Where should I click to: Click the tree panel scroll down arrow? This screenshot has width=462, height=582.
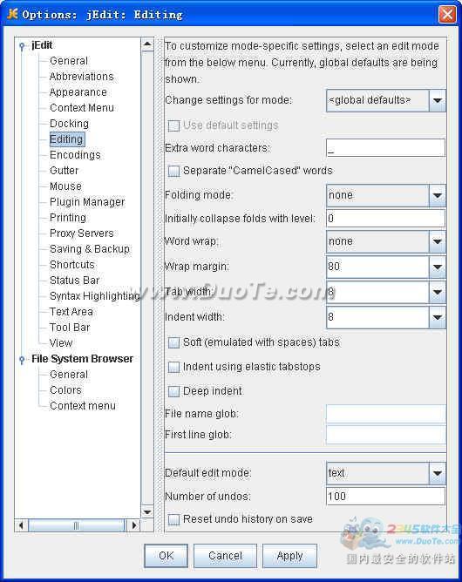(x=147, y=512)
